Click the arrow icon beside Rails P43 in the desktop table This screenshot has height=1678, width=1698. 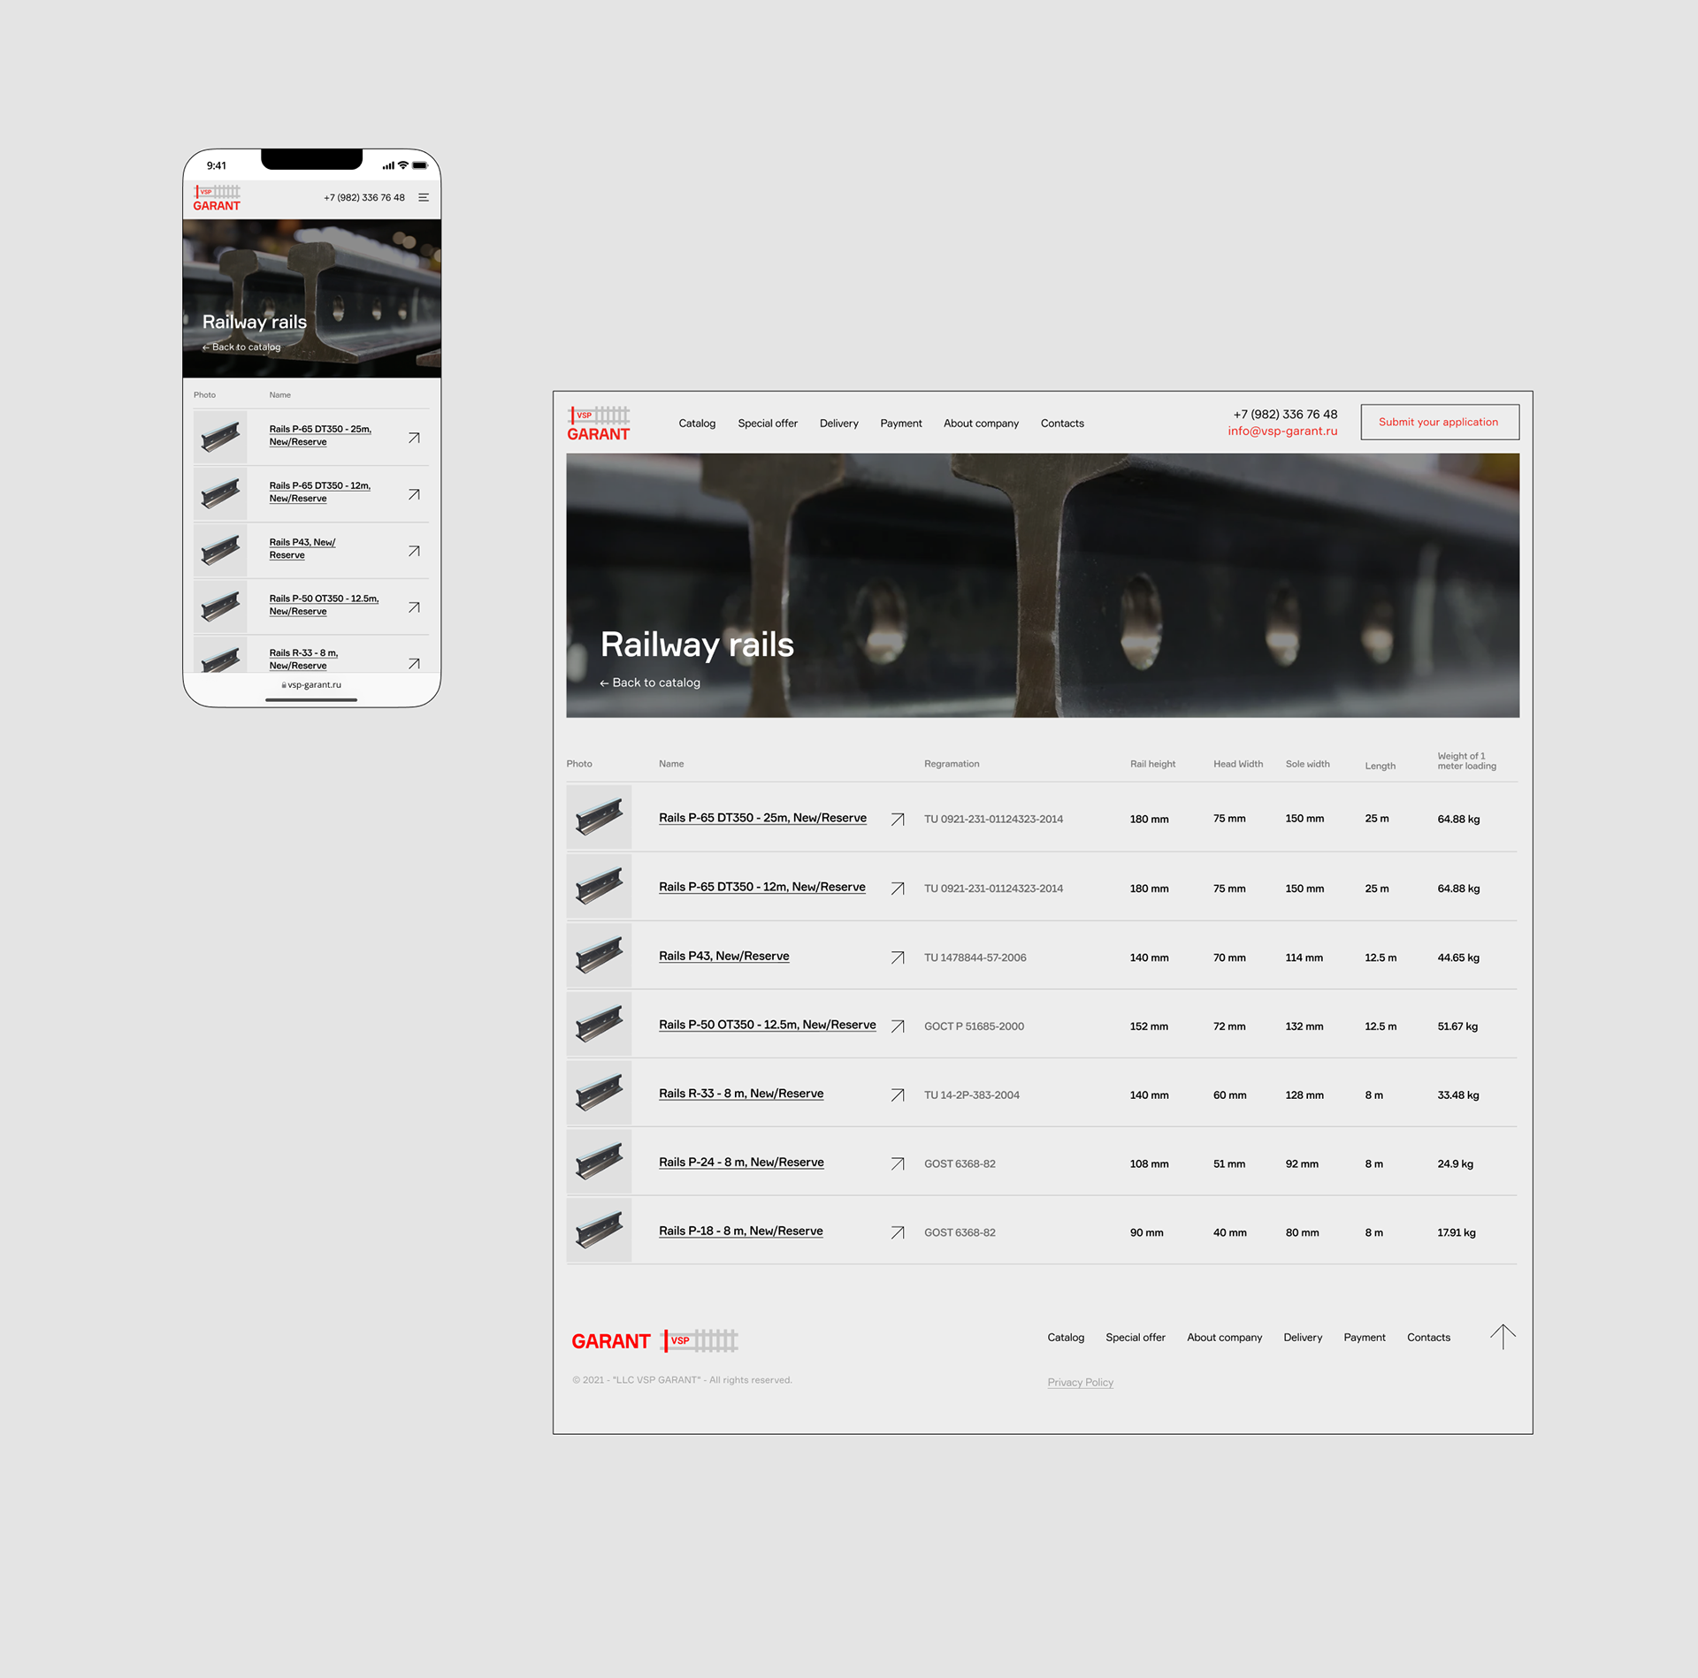click(898, 957)
